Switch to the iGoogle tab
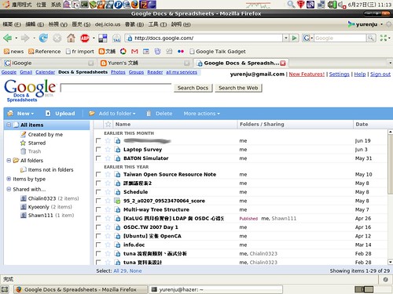This screenshot has width=393, height=294. click(x=49, y=63)
